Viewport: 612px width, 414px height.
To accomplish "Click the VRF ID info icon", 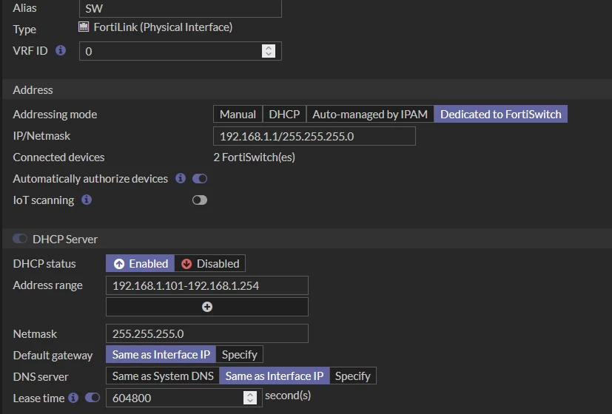I will (61, 50).
